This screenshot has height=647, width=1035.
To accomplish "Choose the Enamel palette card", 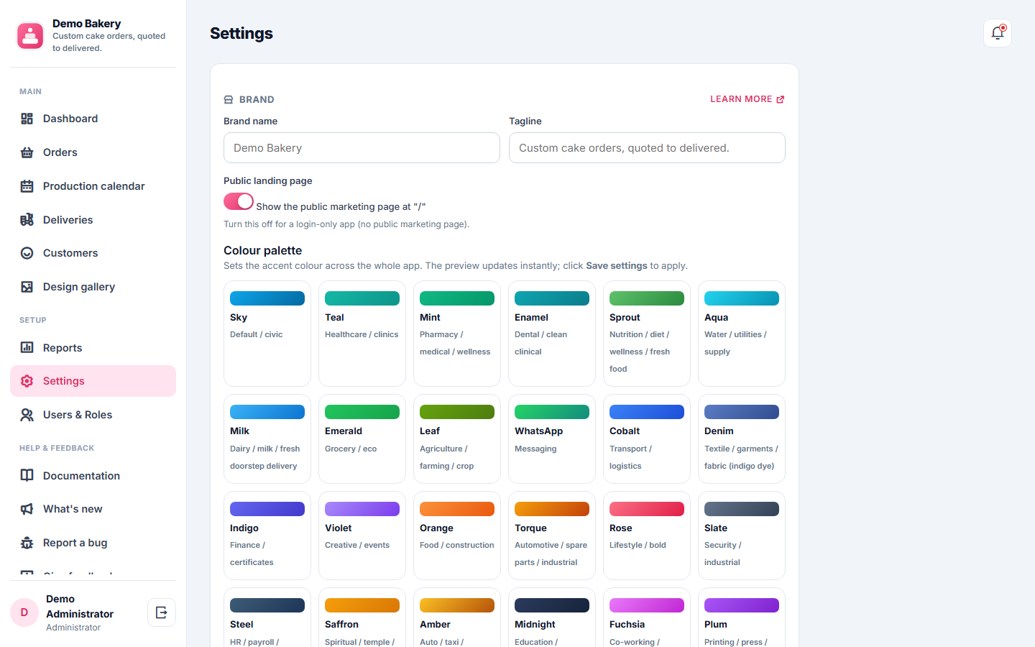I will [552, 334].
